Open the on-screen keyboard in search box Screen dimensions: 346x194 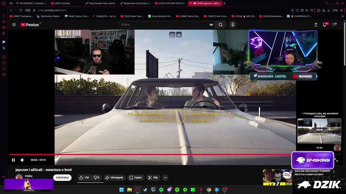[x=211, y=25]
